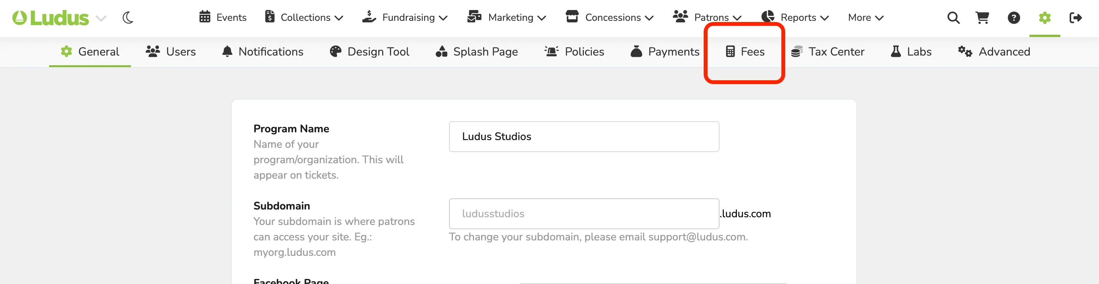Viewport: 1099px width, 284px height.
Task: Go to the Design Tool tab
Action: click(x=369, y=52)
